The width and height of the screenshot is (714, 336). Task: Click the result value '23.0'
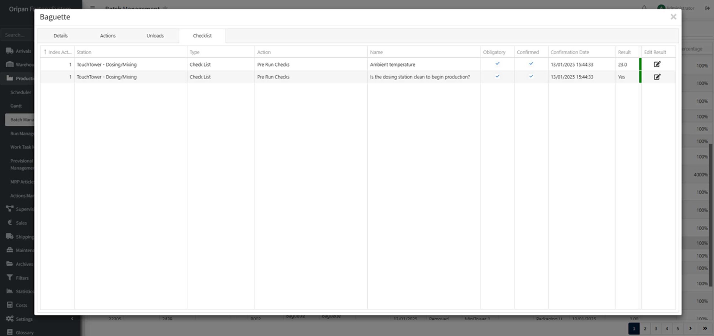click(622, 65)
